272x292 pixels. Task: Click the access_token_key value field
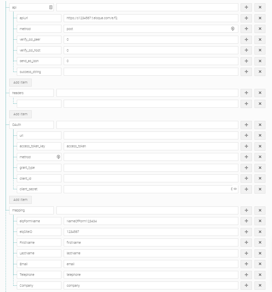point(151,146)
